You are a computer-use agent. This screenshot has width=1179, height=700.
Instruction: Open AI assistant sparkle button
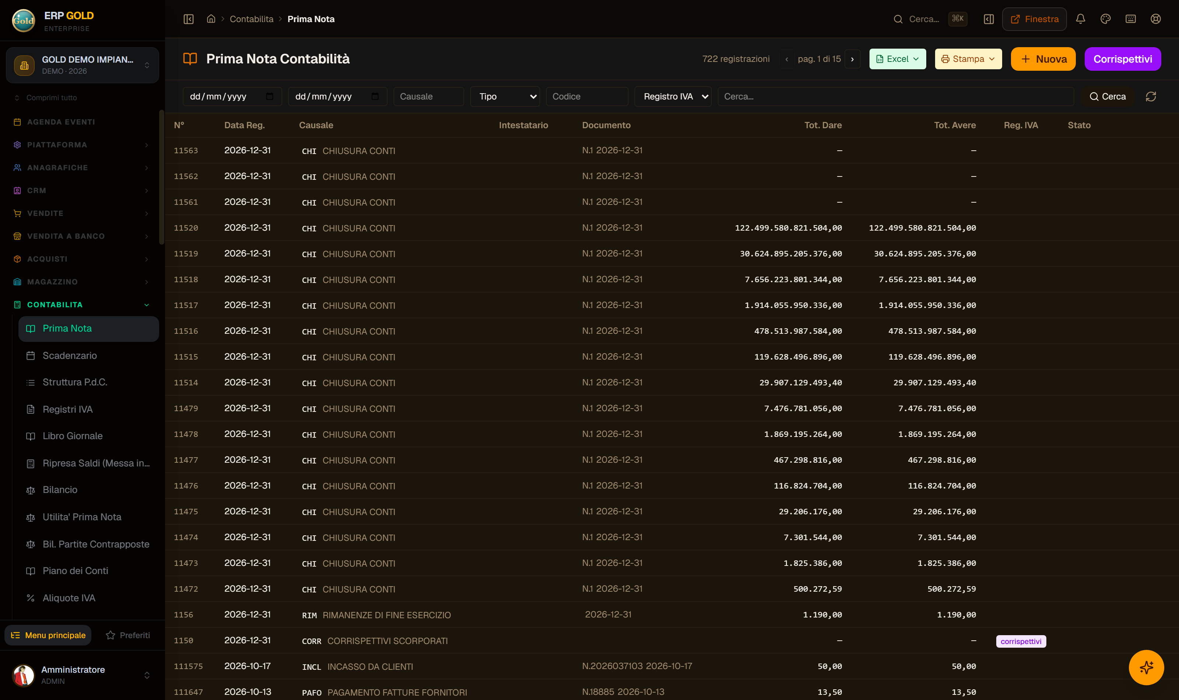tap(1146, 667)
